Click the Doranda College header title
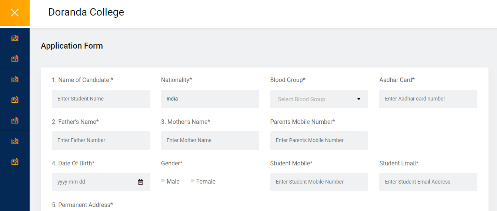Viewport: 497px width, 211px height. coord(86,12)
